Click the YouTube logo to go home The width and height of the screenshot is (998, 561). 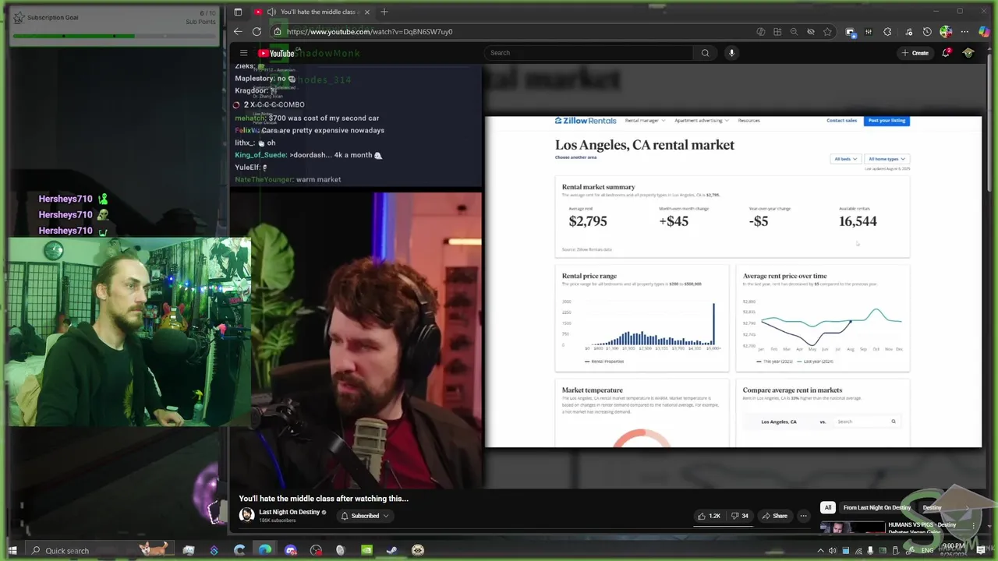(277, 53)
